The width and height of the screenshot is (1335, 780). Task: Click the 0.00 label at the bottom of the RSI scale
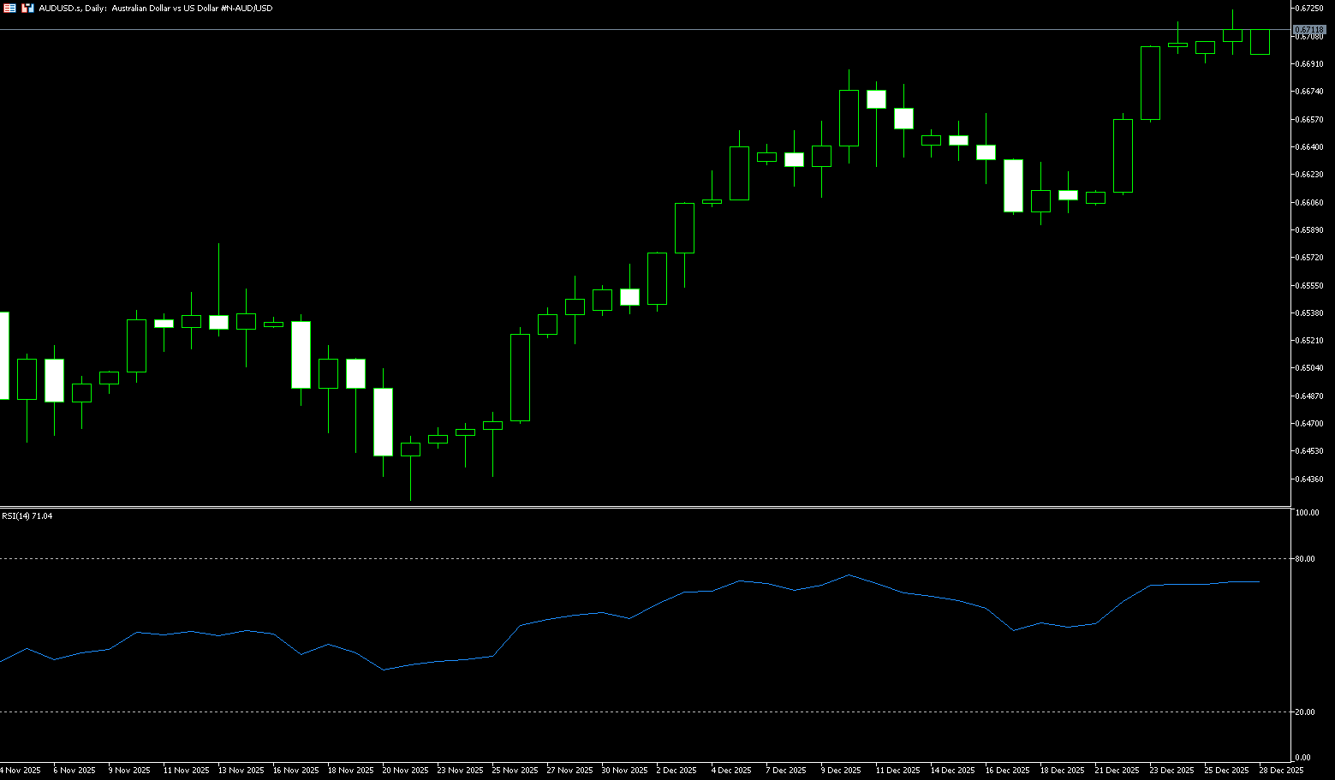tap(1302, 758)
